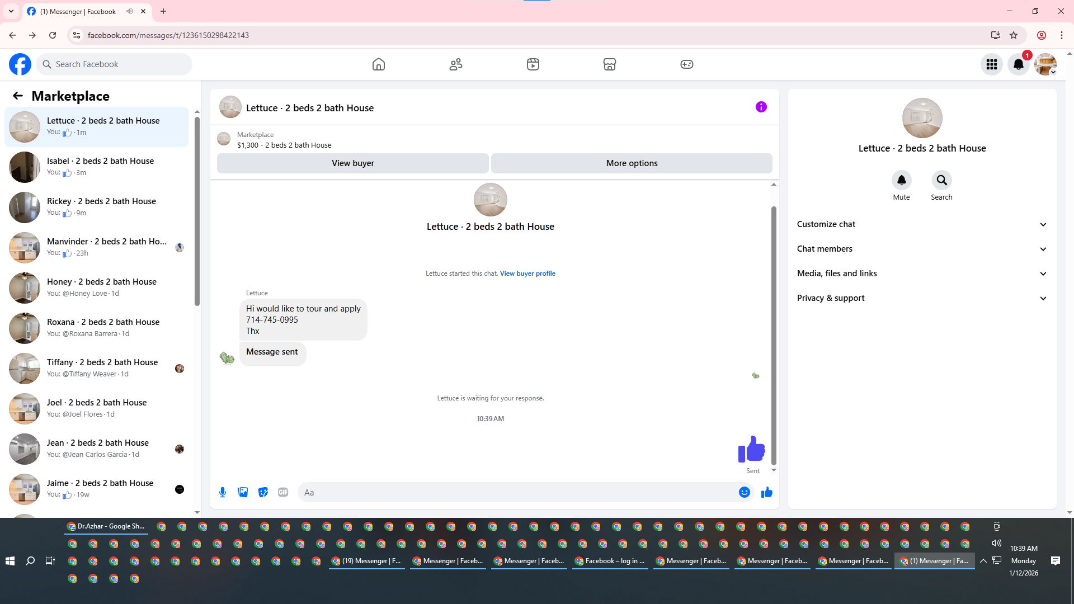Open the Facebook menu grid icon
The height and width of the screenshot is (604, 1074).
pos(992,64)
